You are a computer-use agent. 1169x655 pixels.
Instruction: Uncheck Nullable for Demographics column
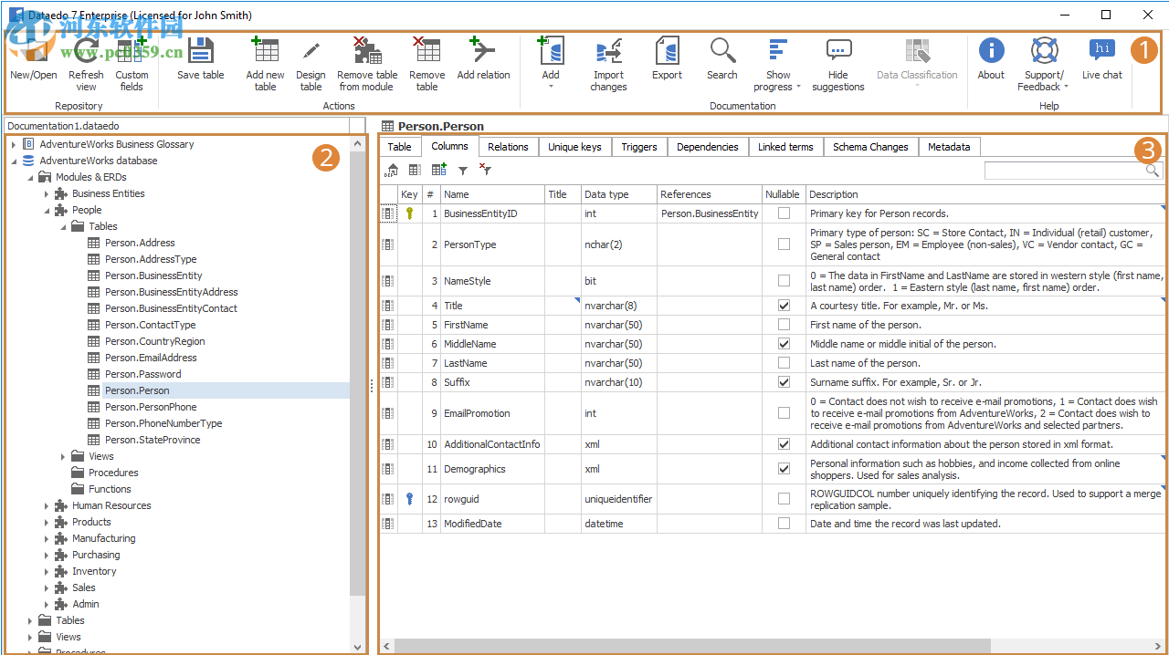(x=784, y=469)
